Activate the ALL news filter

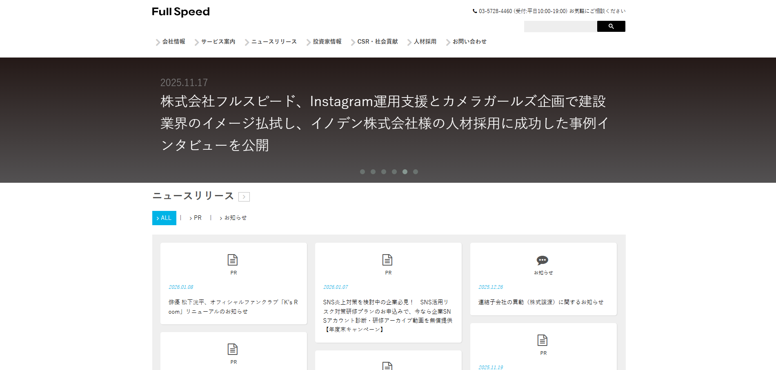164,218
